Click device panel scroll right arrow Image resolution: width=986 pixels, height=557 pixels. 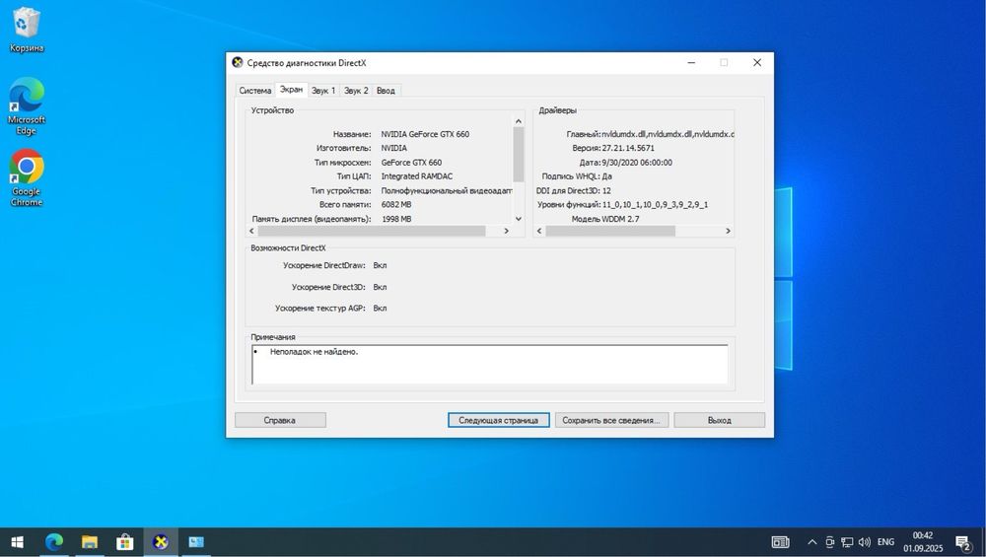tap(506, 231)
